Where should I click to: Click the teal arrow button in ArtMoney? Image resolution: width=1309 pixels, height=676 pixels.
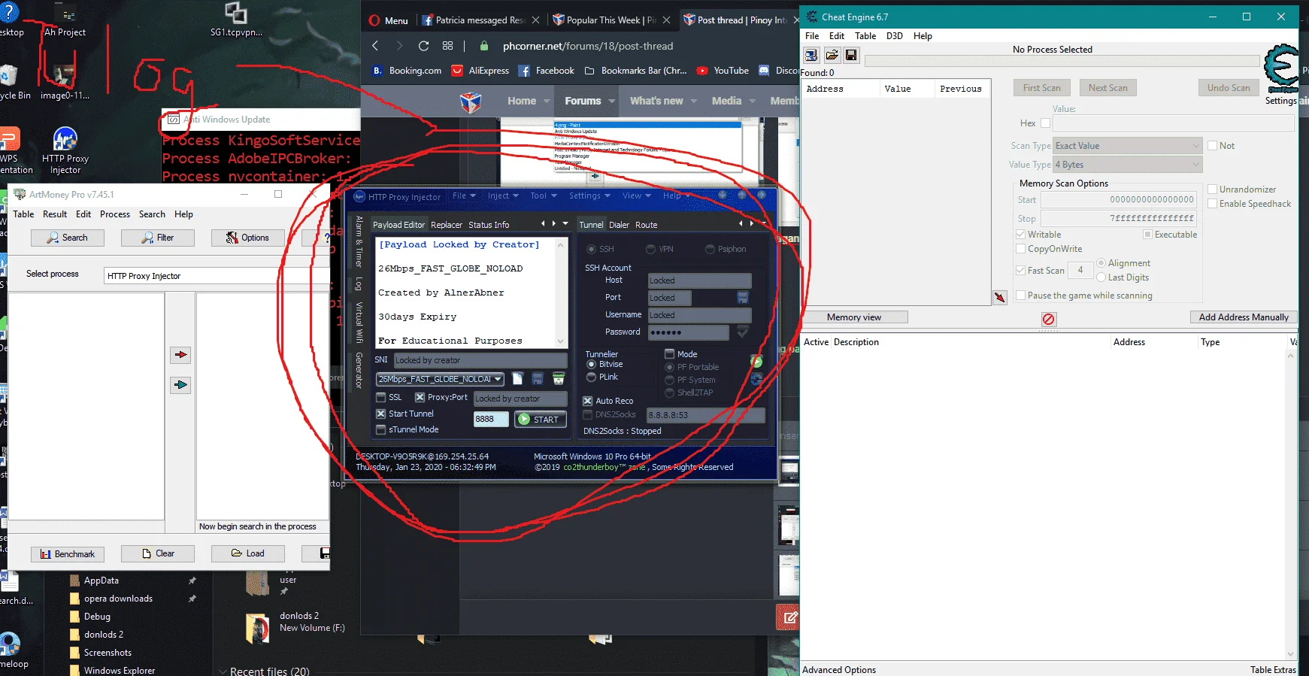[x=180, y=385]
